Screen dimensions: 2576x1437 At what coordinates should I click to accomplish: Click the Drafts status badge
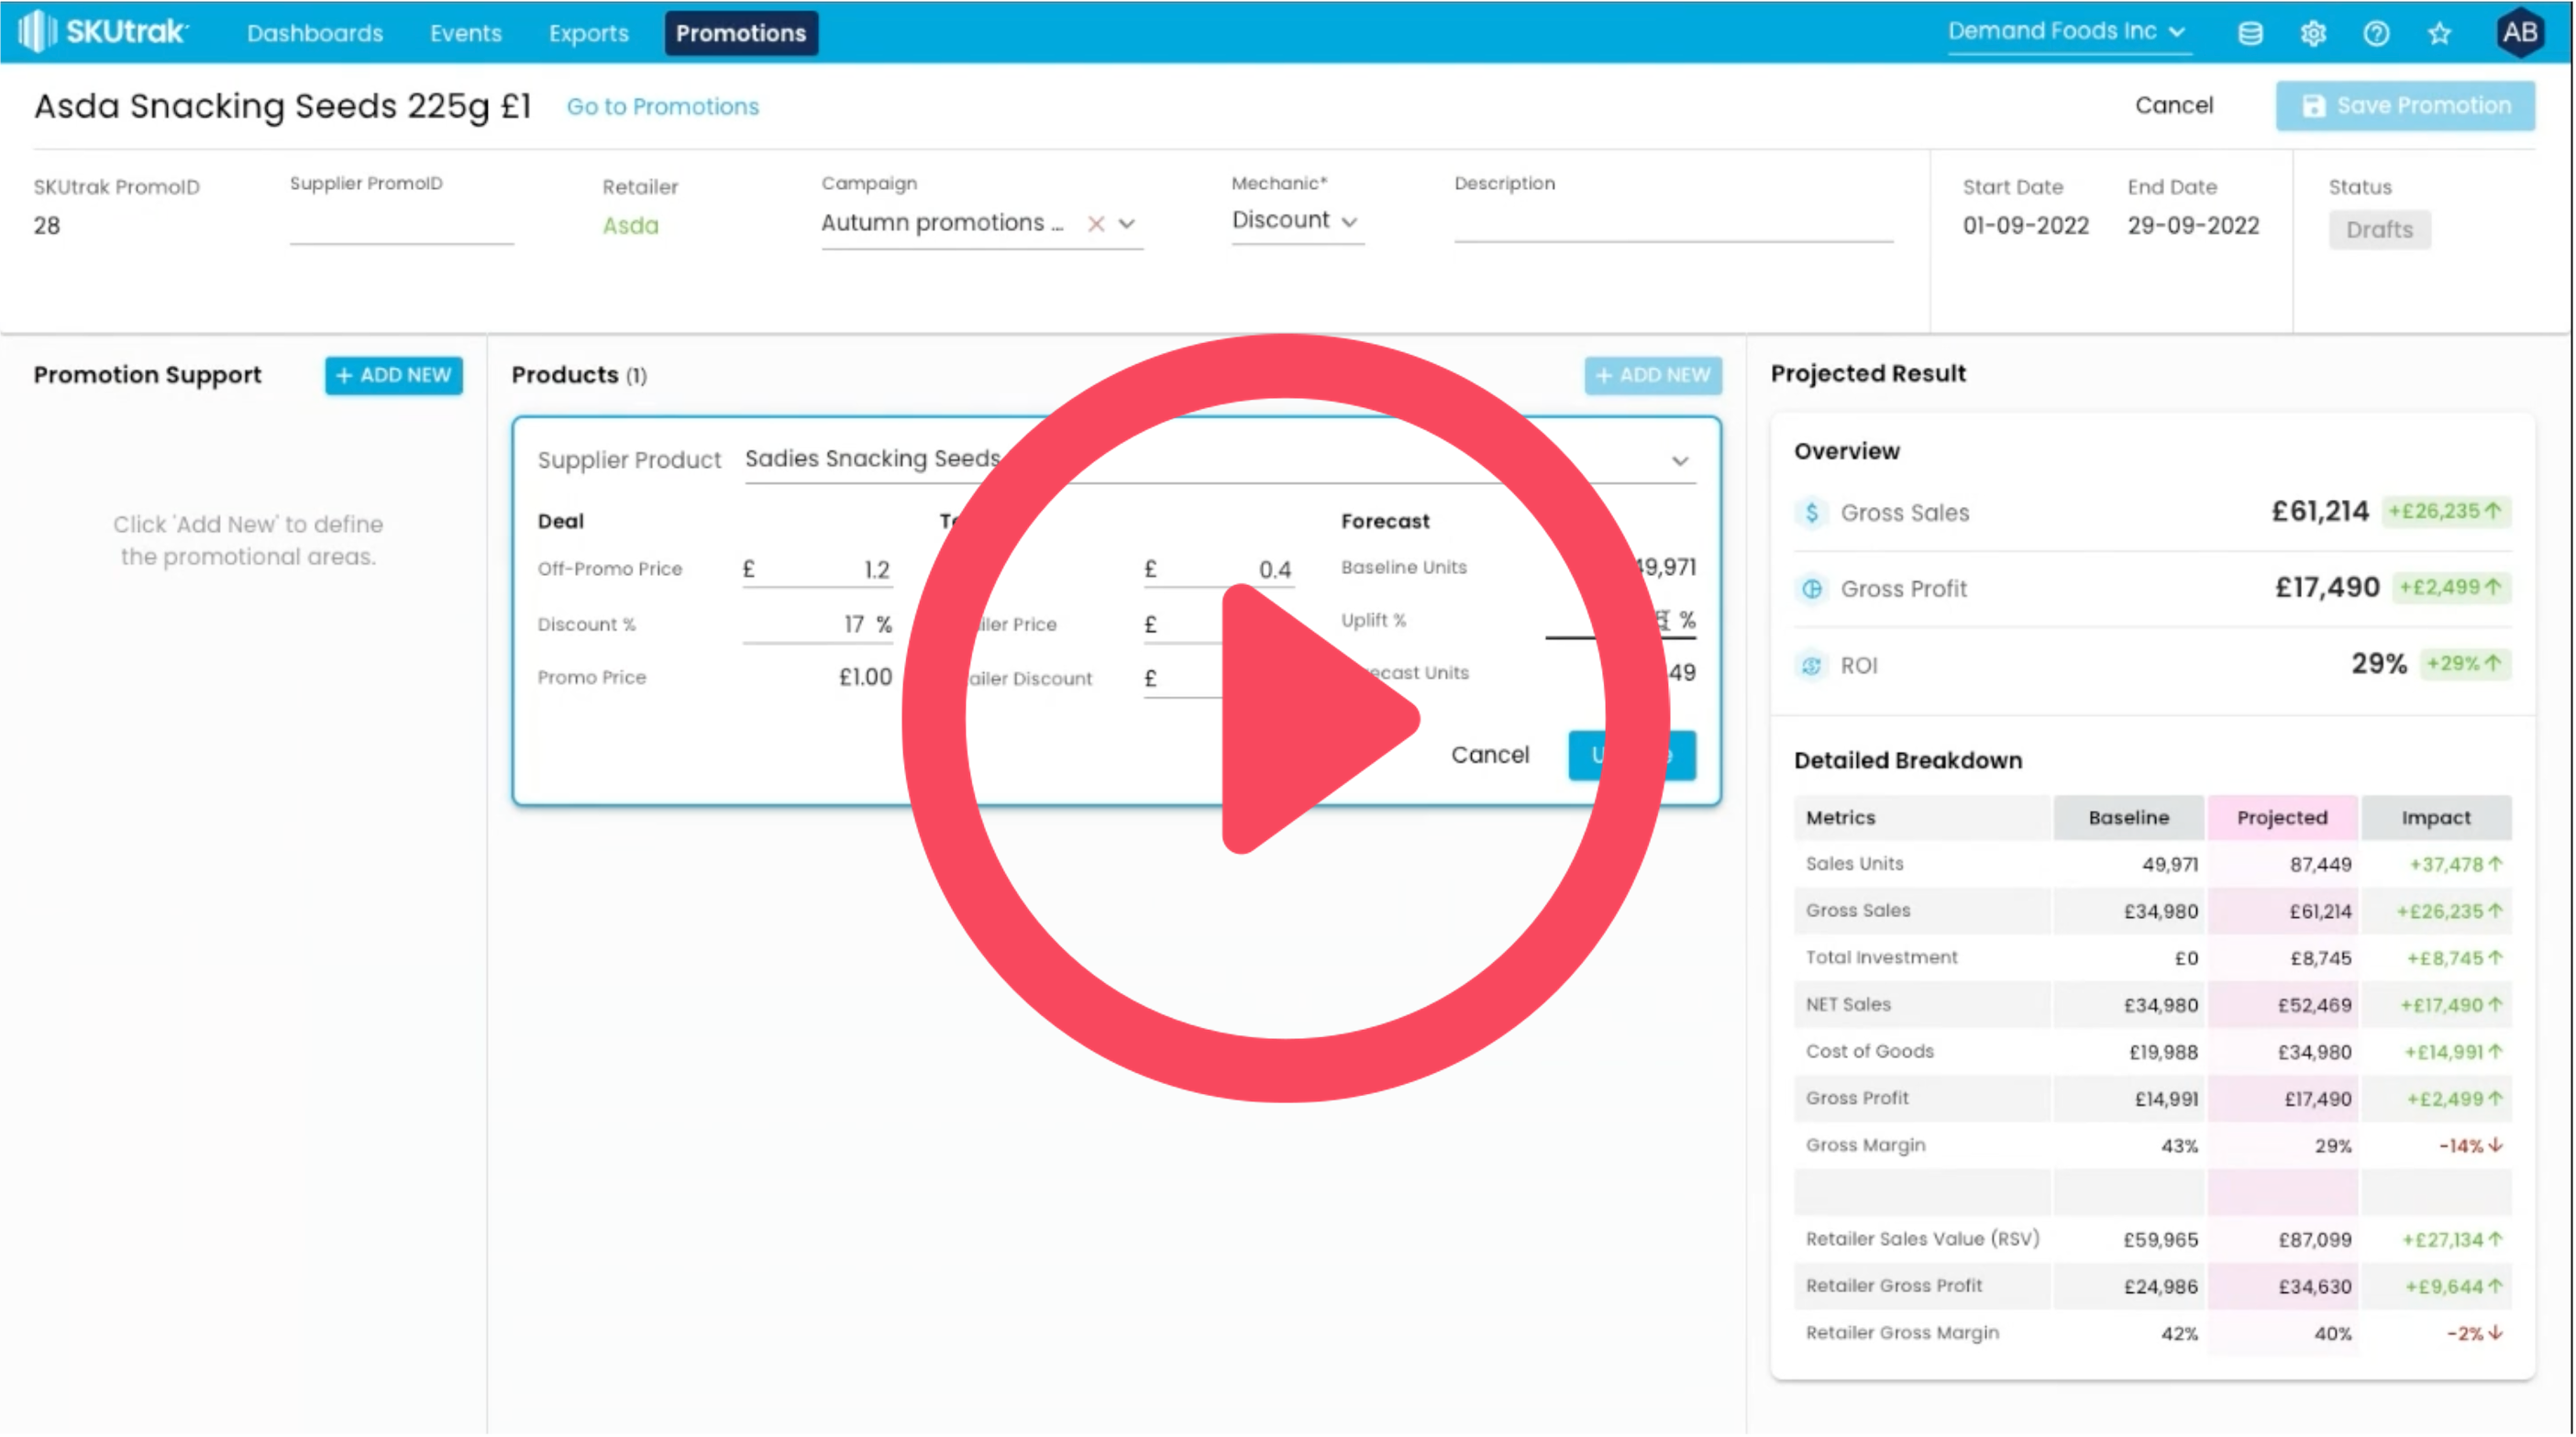point(2379,229)
